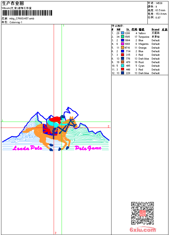Click the width value 153.9 mm
Image resolution: width=169 pixels, height=235 pixels.
161,14
